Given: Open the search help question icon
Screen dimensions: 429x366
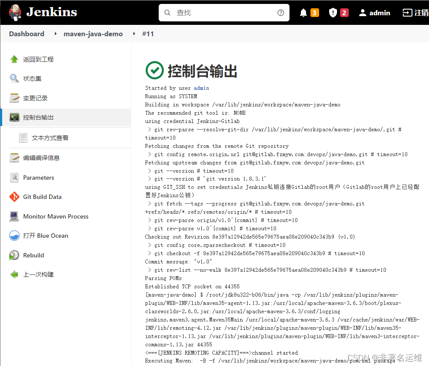Looking at the screenshot, I should point(280,13).
